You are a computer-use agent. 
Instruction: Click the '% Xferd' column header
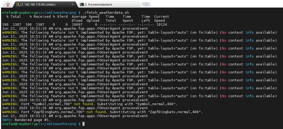pos(60,17)
